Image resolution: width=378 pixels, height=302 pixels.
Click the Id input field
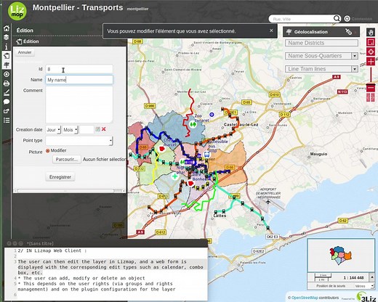click(79, 69)
